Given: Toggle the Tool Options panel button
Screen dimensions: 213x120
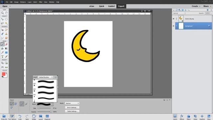Looking at the screenshot, I should [x=12, y=117].
